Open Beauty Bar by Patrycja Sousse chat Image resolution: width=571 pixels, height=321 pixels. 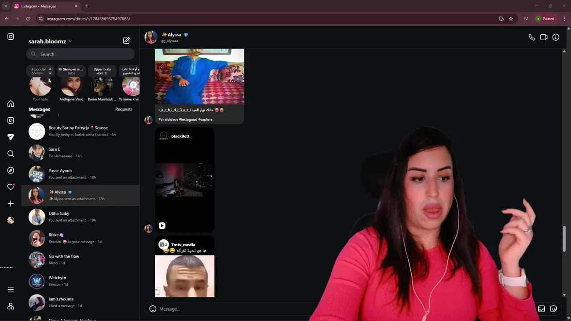[80, 131]
